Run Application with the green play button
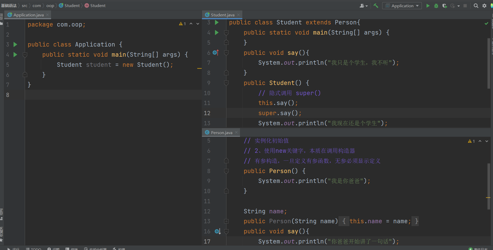The height and width of the screenshot is (250, 493). [428, 6]
